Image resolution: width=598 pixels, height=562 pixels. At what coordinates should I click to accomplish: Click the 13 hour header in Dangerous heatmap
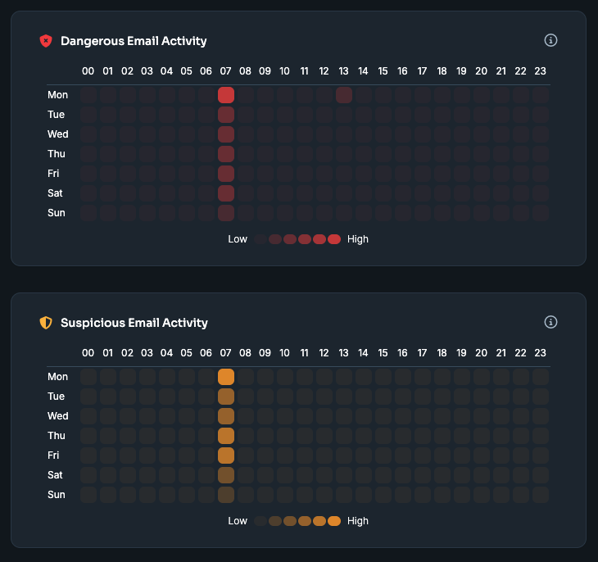(343, 71)
